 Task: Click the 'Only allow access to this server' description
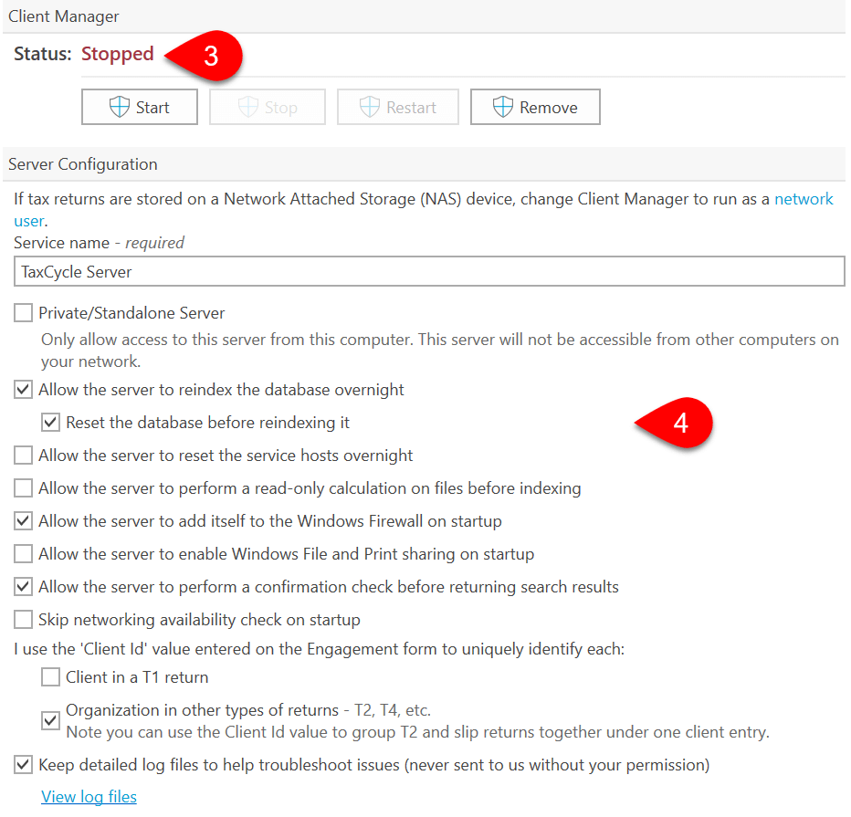440,351
